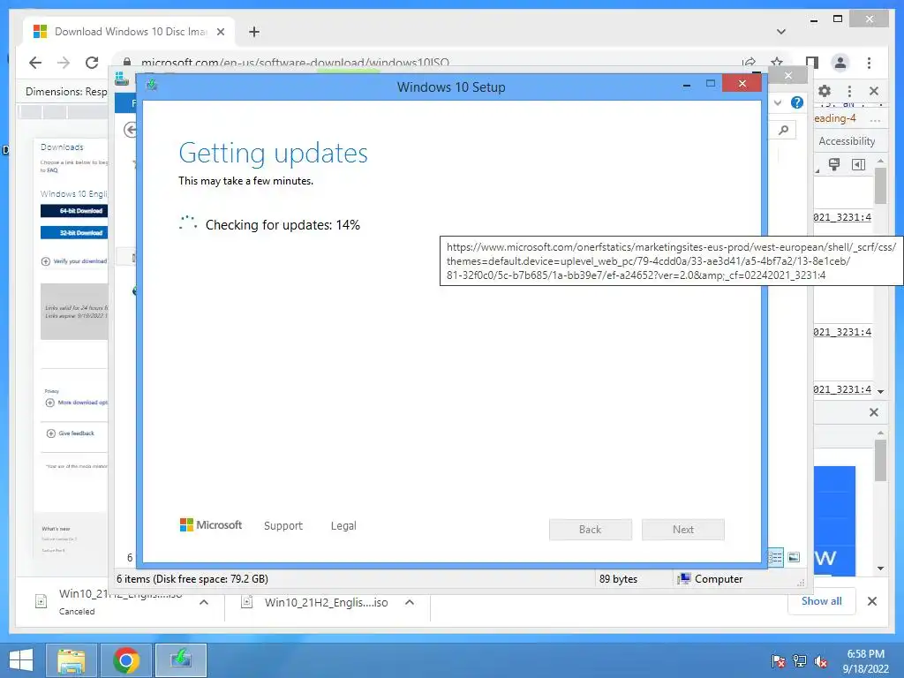Close the DevTools panel
The image size is (904, 678).
[x=874, y=91]
